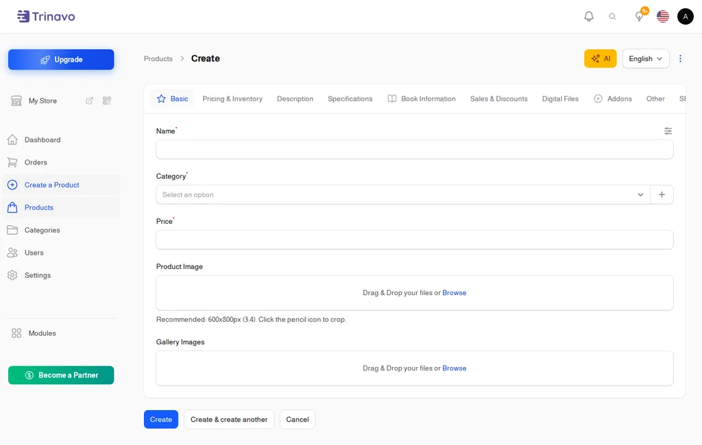The height and width of the screenshot is (445, 702).
Task: Click the 'Create' breadcrumb heading
Action: coord(206,59)
